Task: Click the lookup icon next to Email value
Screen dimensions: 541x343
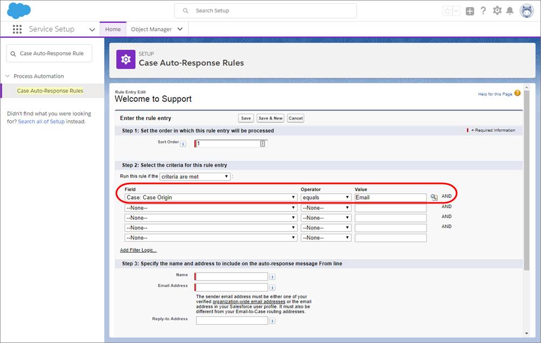Action: pyautogui.click(x=434, y=197)
